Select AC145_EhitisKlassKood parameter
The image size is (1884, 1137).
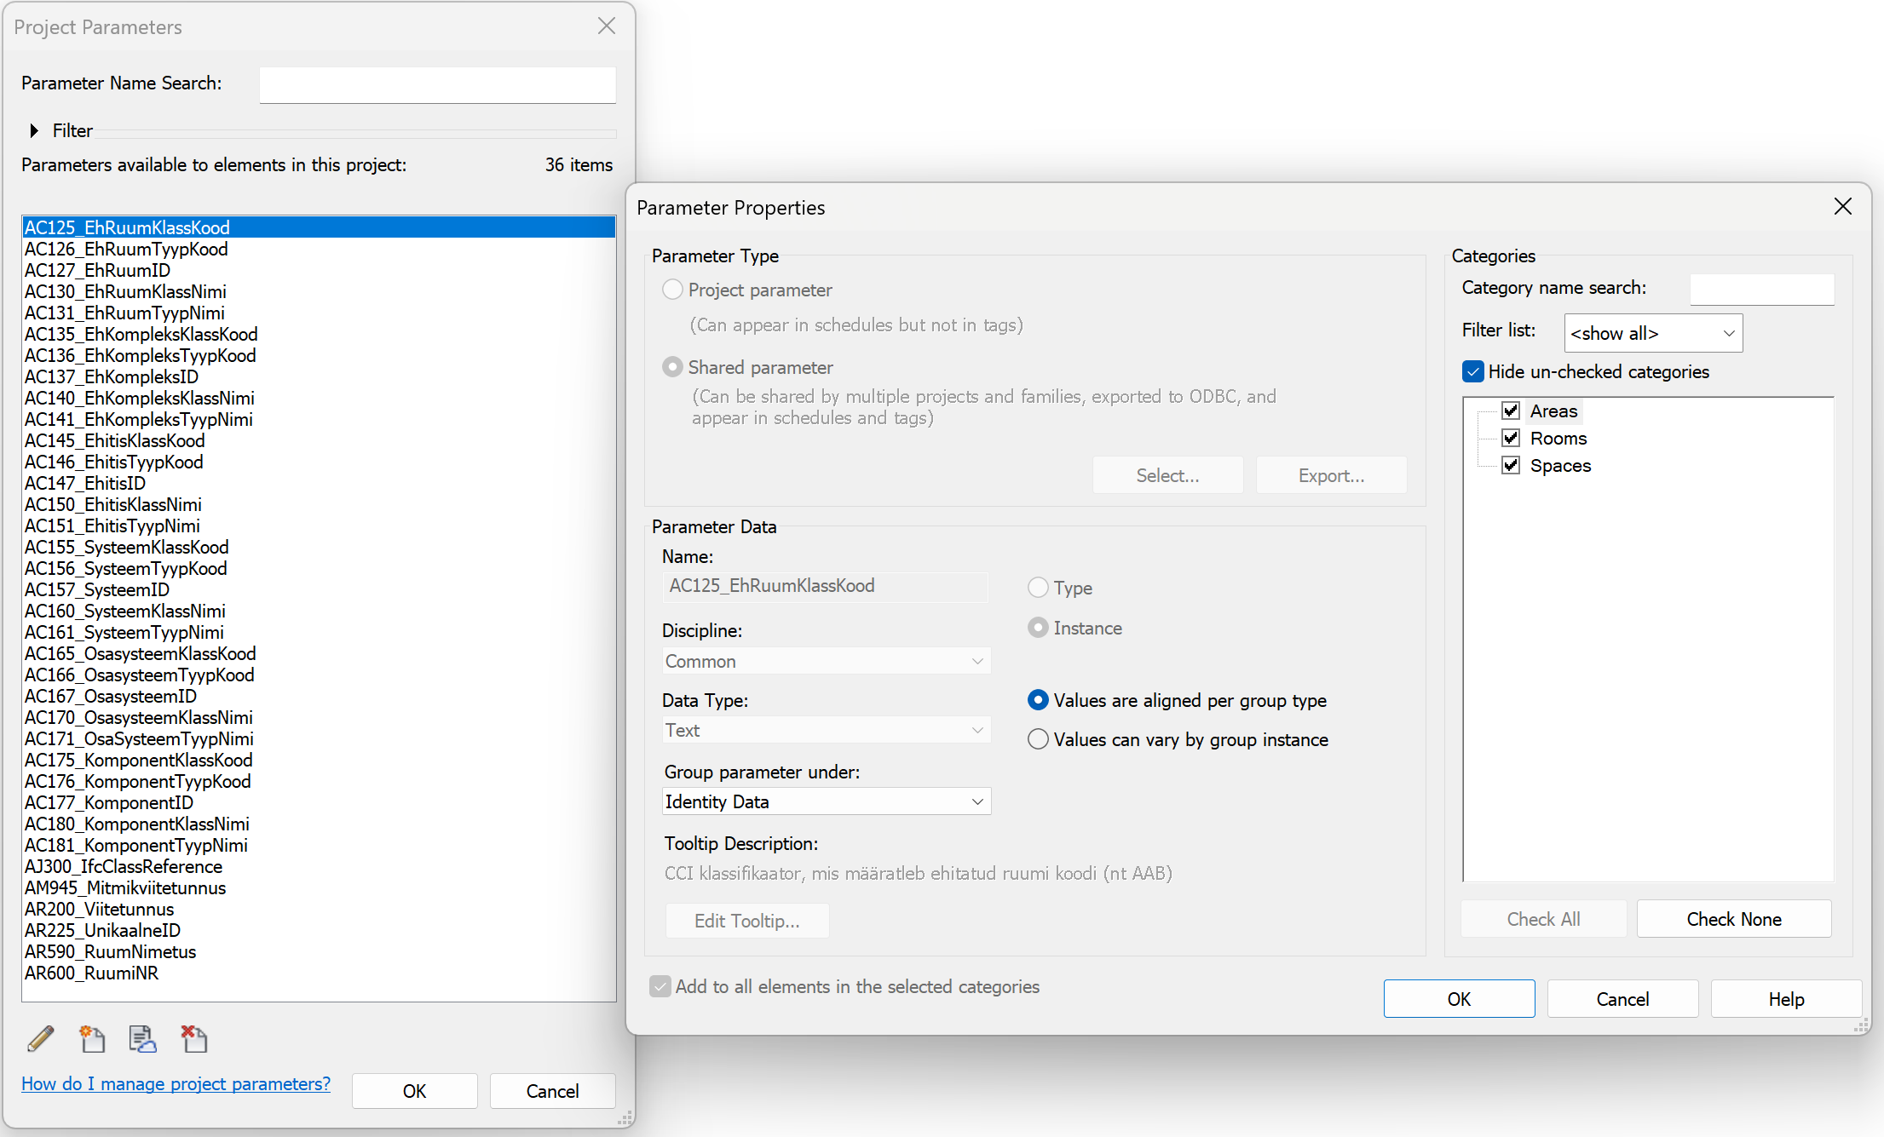319,440
